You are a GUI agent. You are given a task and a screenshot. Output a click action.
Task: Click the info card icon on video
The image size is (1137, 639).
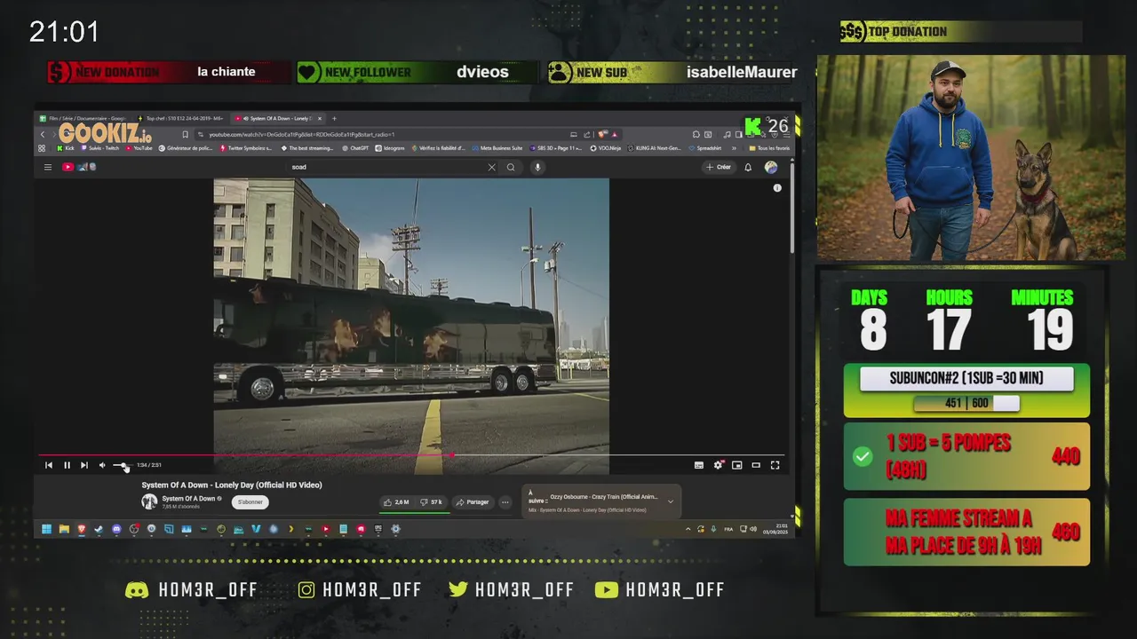[777, 188]
